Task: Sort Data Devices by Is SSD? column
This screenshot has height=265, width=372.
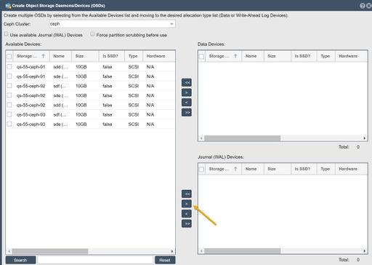Action: pos(304,56)
